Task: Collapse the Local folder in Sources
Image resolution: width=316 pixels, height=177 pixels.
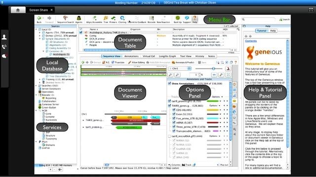Action: 36,29
